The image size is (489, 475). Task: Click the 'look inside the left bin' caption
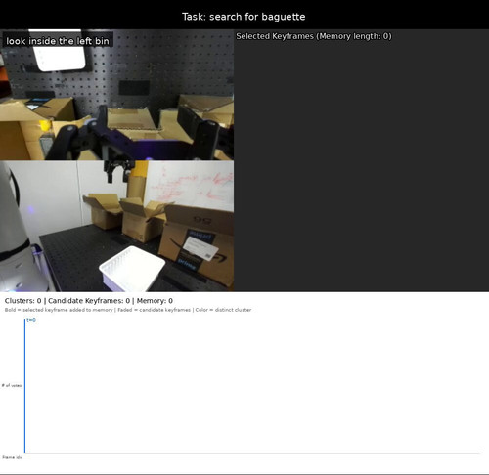[x=58, y=41]
